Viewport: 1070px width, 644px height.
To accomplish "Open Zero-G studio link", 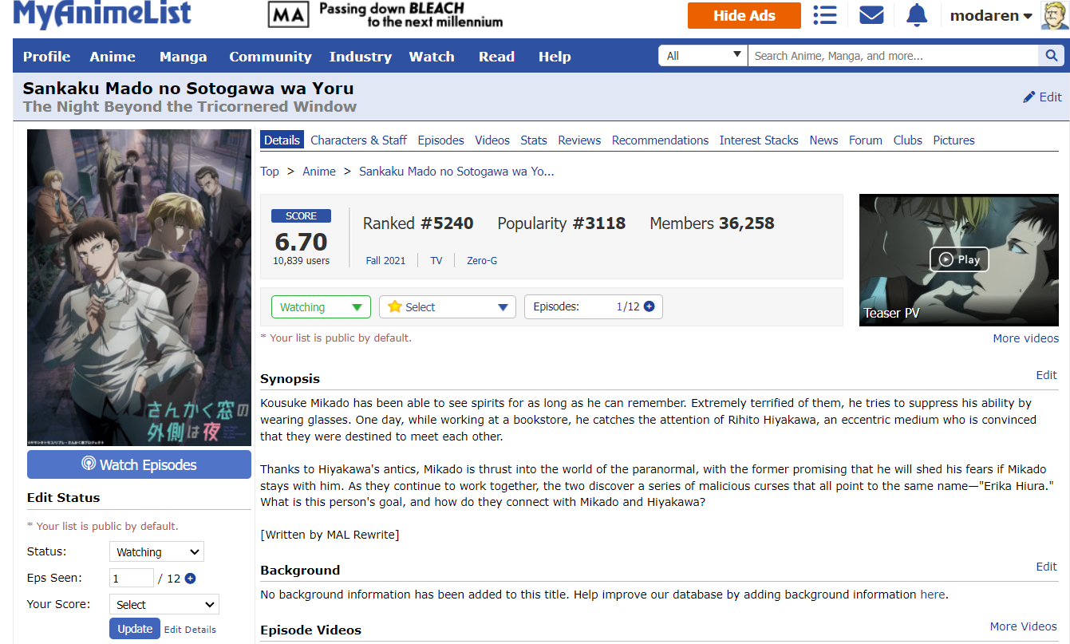I will coord(482,260).
